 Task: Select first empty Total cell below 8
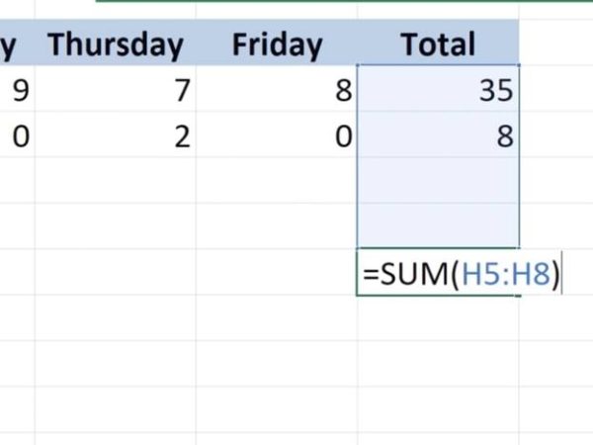click(x=438, y=180)
